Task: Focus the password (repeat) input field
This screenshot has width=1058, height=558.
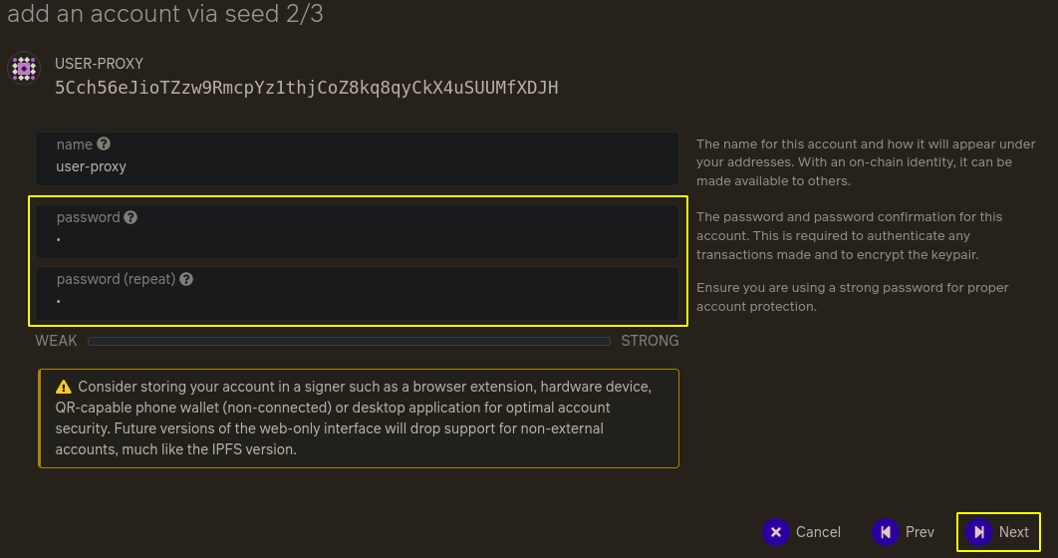Action: [x=357, y=294]
